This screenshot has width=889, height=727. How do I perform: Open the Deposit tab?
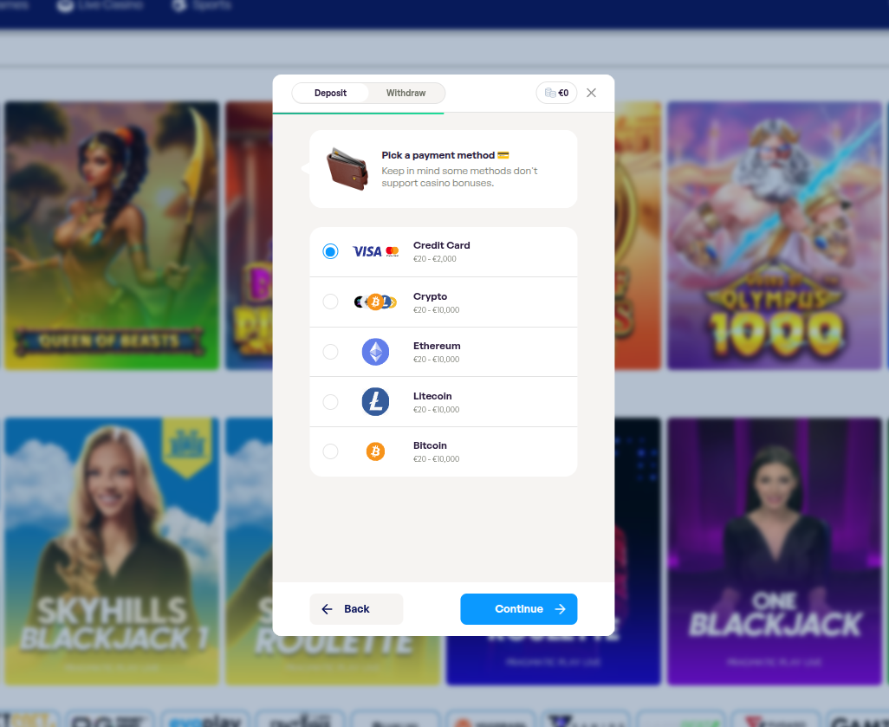[x=330, y=93]
